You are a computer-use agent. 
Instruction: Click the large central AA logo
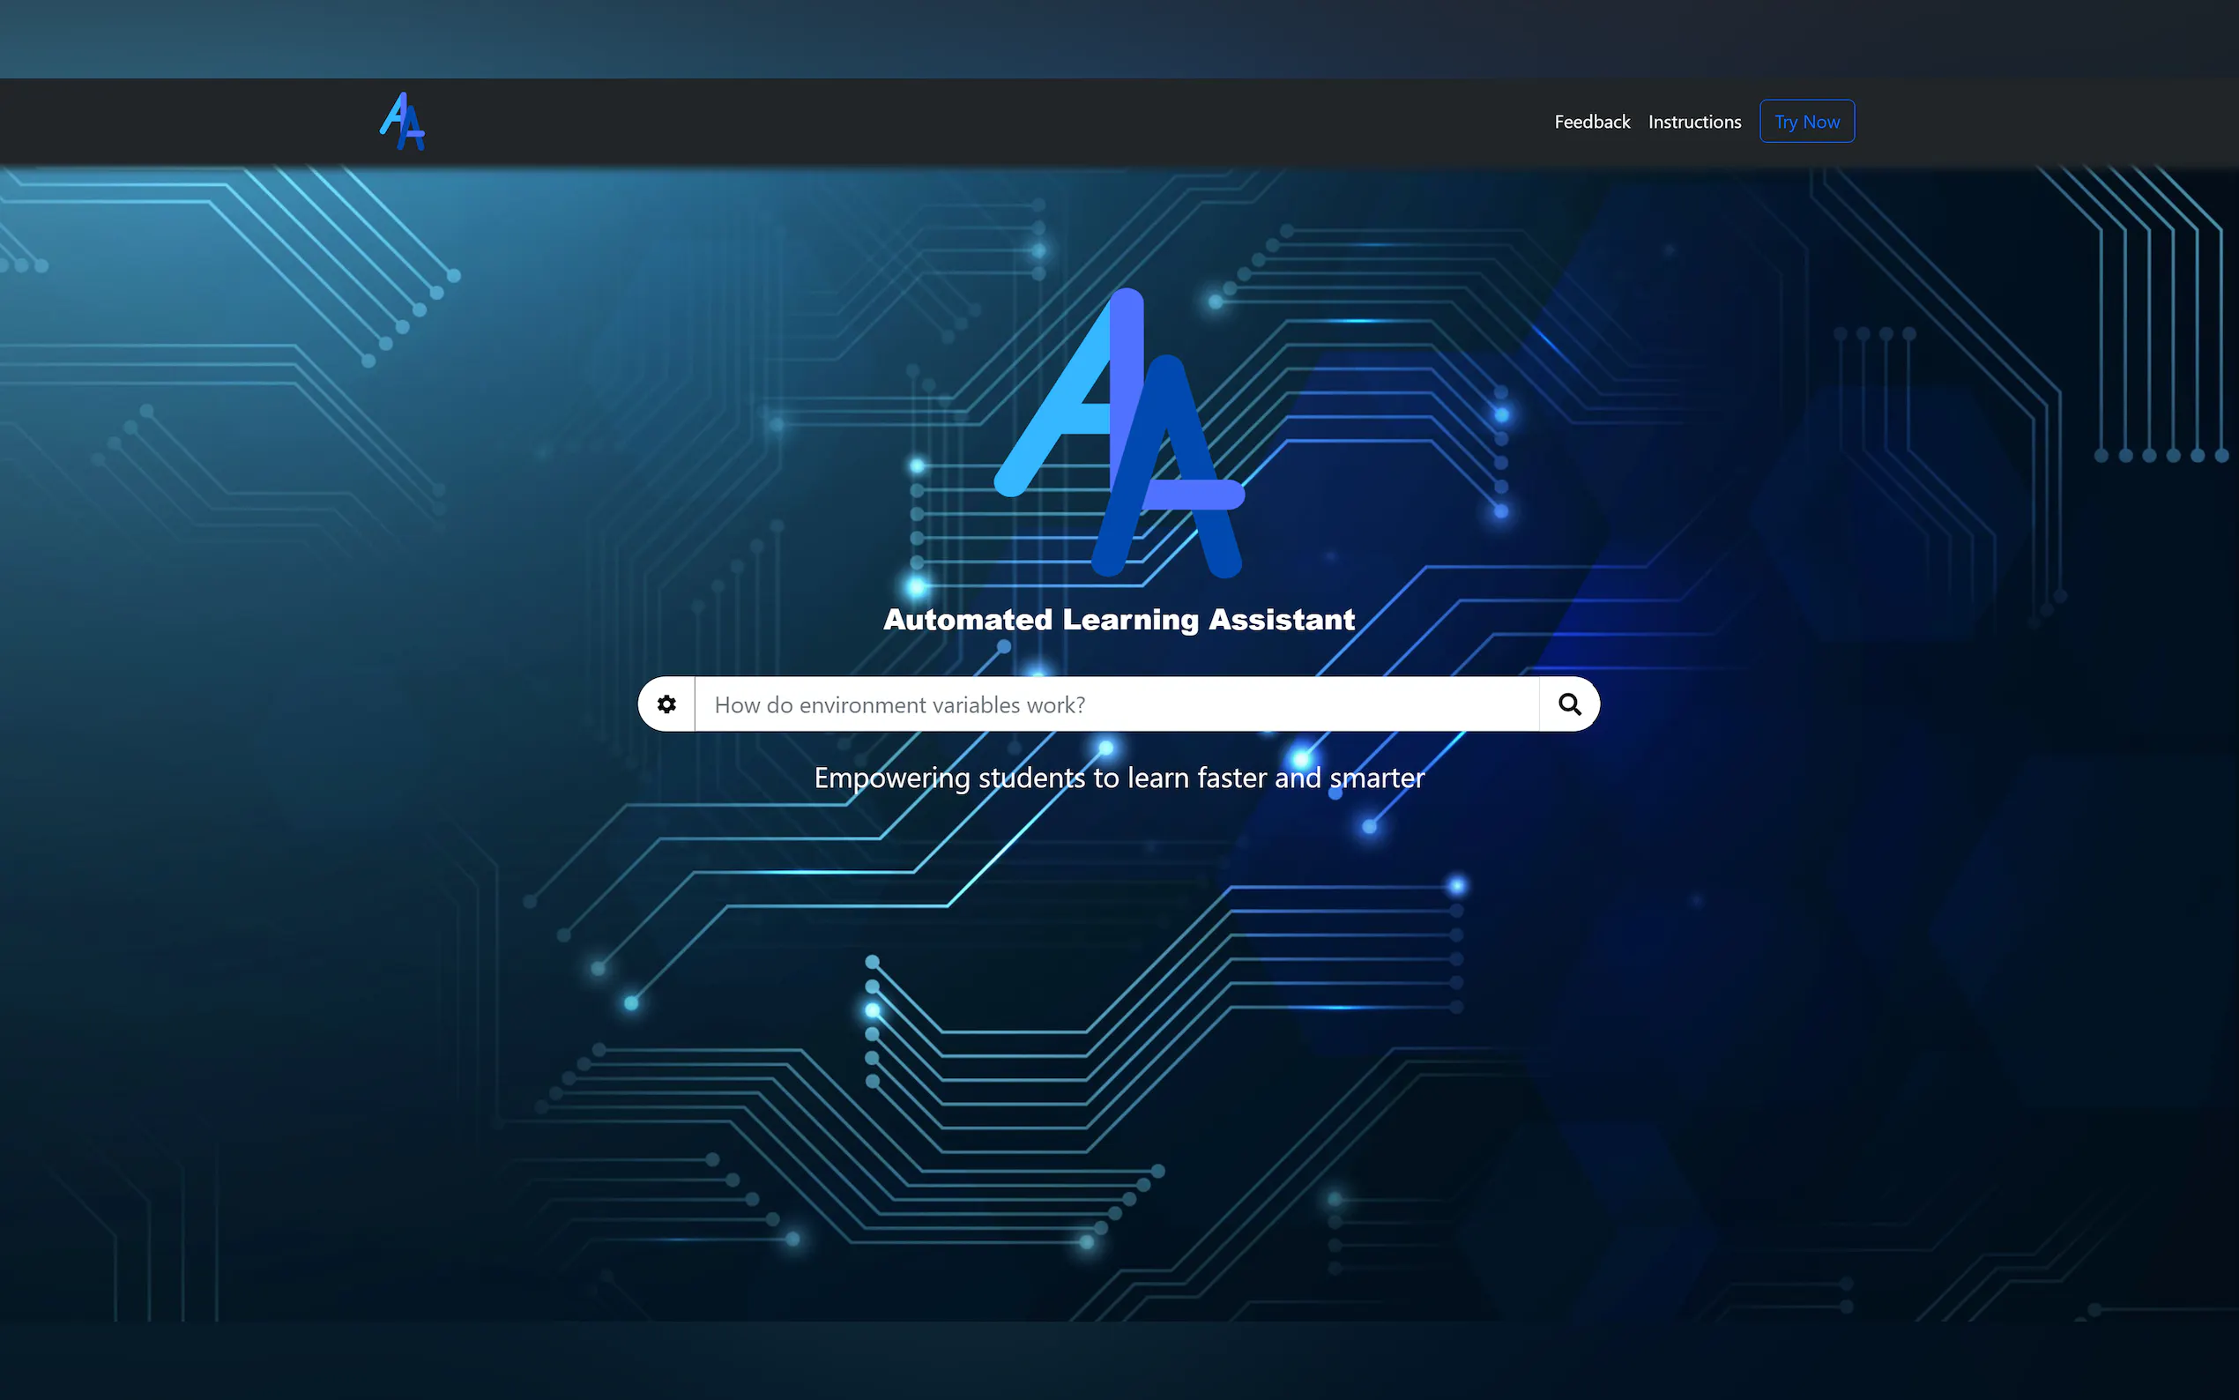[x=1119, y=432]
